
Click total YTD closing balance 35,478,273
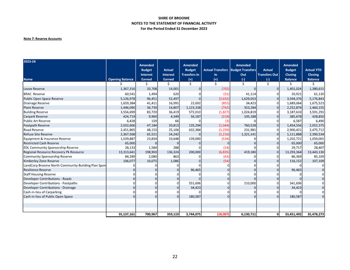(316, 214)
